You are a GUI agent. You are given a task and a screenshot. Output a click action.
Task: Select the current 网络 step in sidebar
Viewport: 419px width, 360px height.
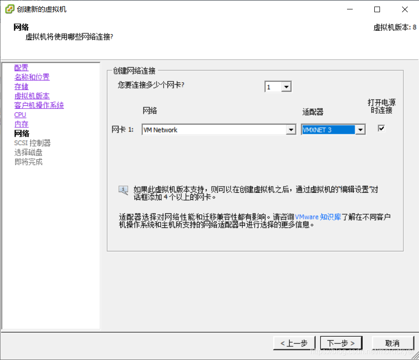click(x=22, y=133)
